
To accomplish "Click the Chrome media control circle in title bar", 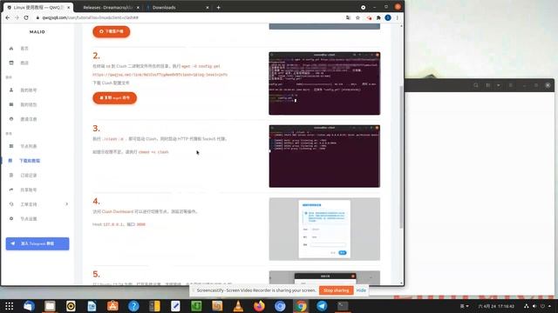I will click(363, 7).
